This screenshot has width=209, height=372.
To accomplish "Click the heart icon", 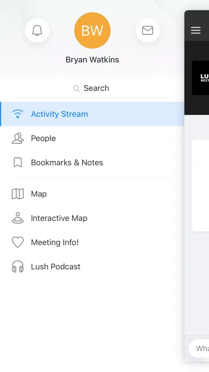I will pos(18,243).
